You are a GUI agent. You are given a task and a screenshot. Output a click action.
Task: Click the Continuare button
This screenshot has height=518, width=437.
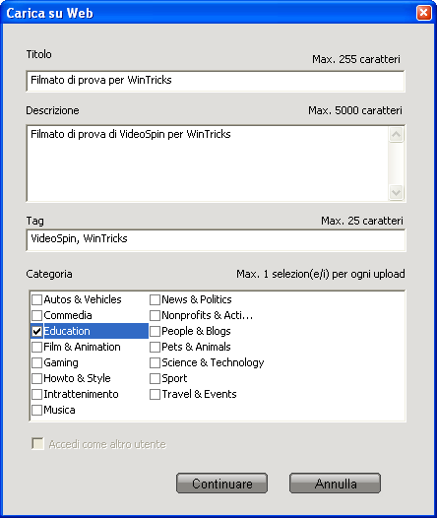(x=221, y=483)
